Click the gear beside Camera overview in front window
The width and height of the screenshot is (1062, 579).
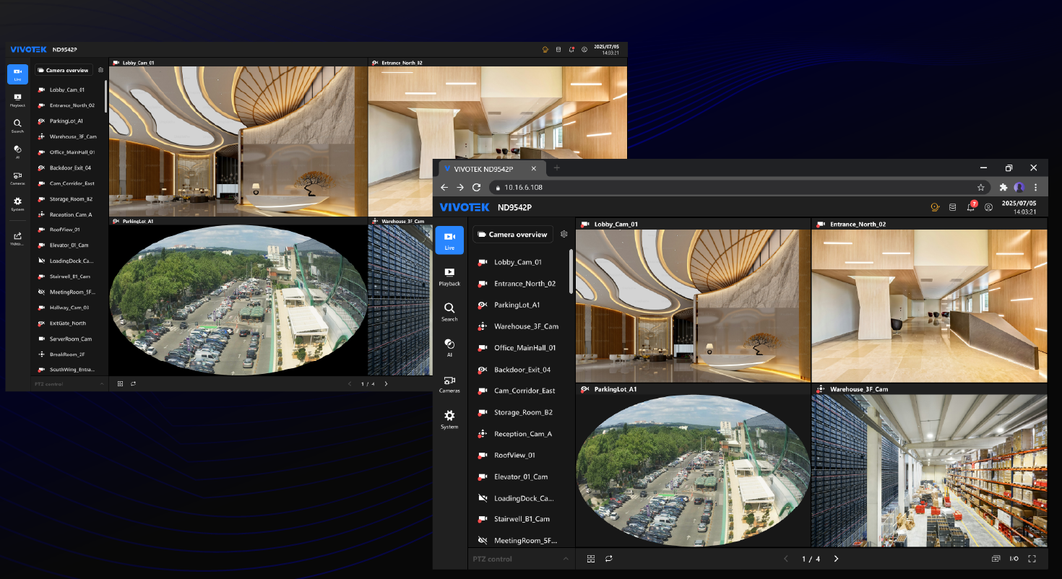(x=564, y=234)
